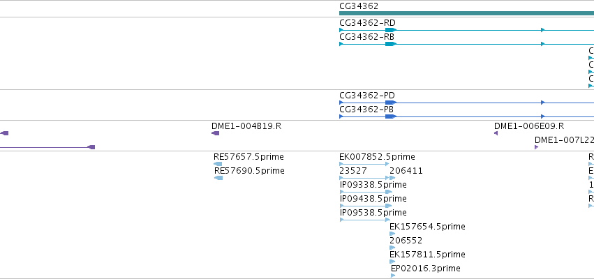
Task: Select the IP09338.5prime feature
Action: (x=366, y=192)
